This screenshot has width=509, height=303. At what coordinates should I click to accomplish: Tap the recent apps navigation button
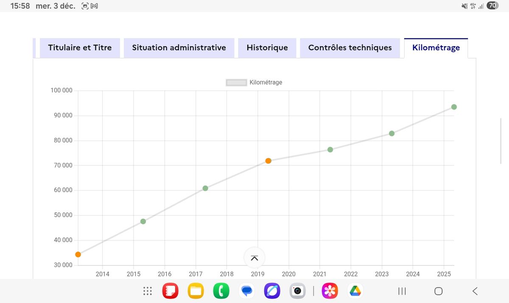click(402, 291)
